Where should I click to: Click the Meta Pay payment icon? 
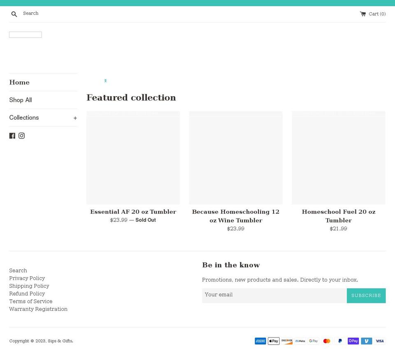(x=300, y=341)
